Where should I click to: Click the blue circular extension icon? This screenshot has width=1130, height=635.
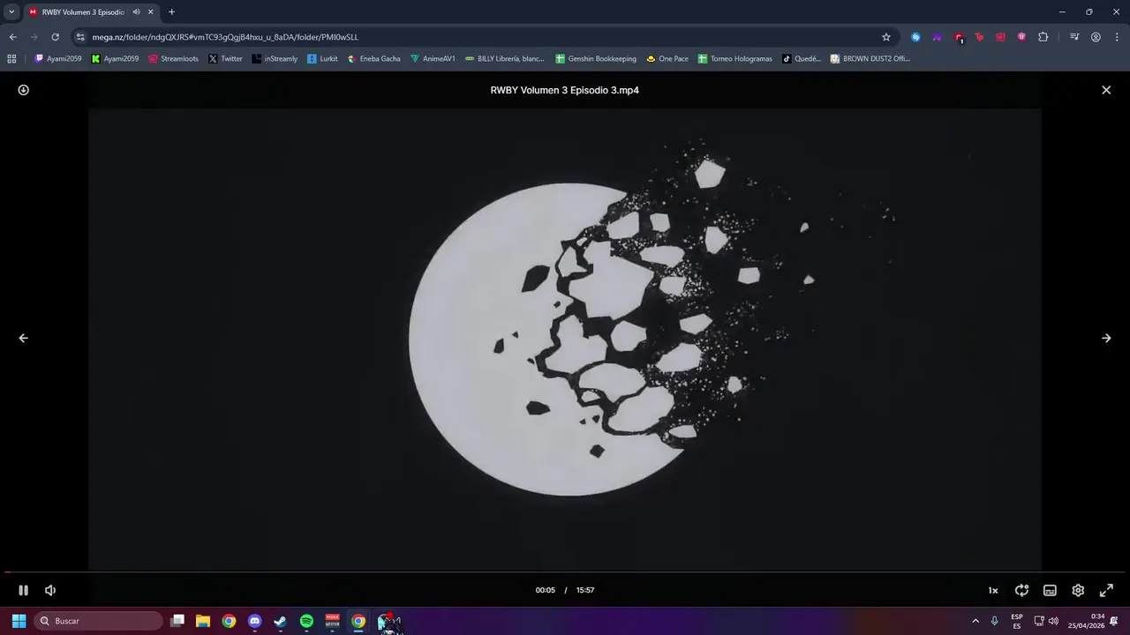click(915, 37)
